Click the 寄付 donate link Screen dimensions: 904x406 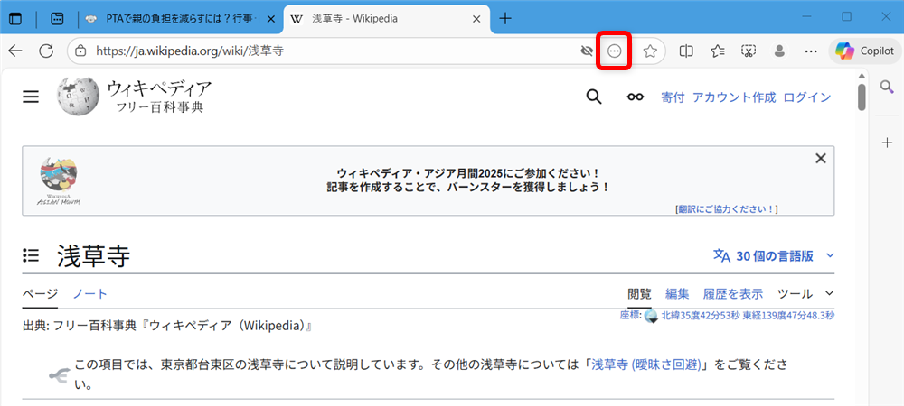(x=673, y=97)
